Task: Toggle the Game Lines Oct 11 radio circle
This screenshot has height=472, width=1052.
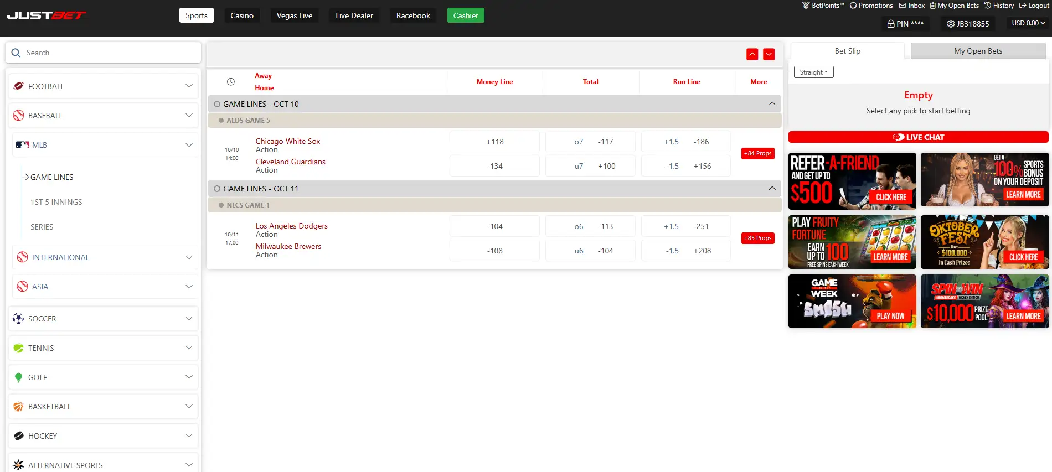Action: [x=217, y=189]
